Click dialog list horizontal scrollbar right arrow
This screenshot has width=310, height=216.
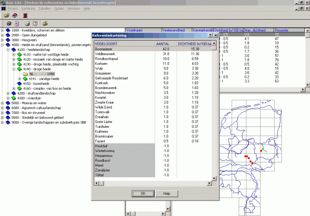[209, 183]
